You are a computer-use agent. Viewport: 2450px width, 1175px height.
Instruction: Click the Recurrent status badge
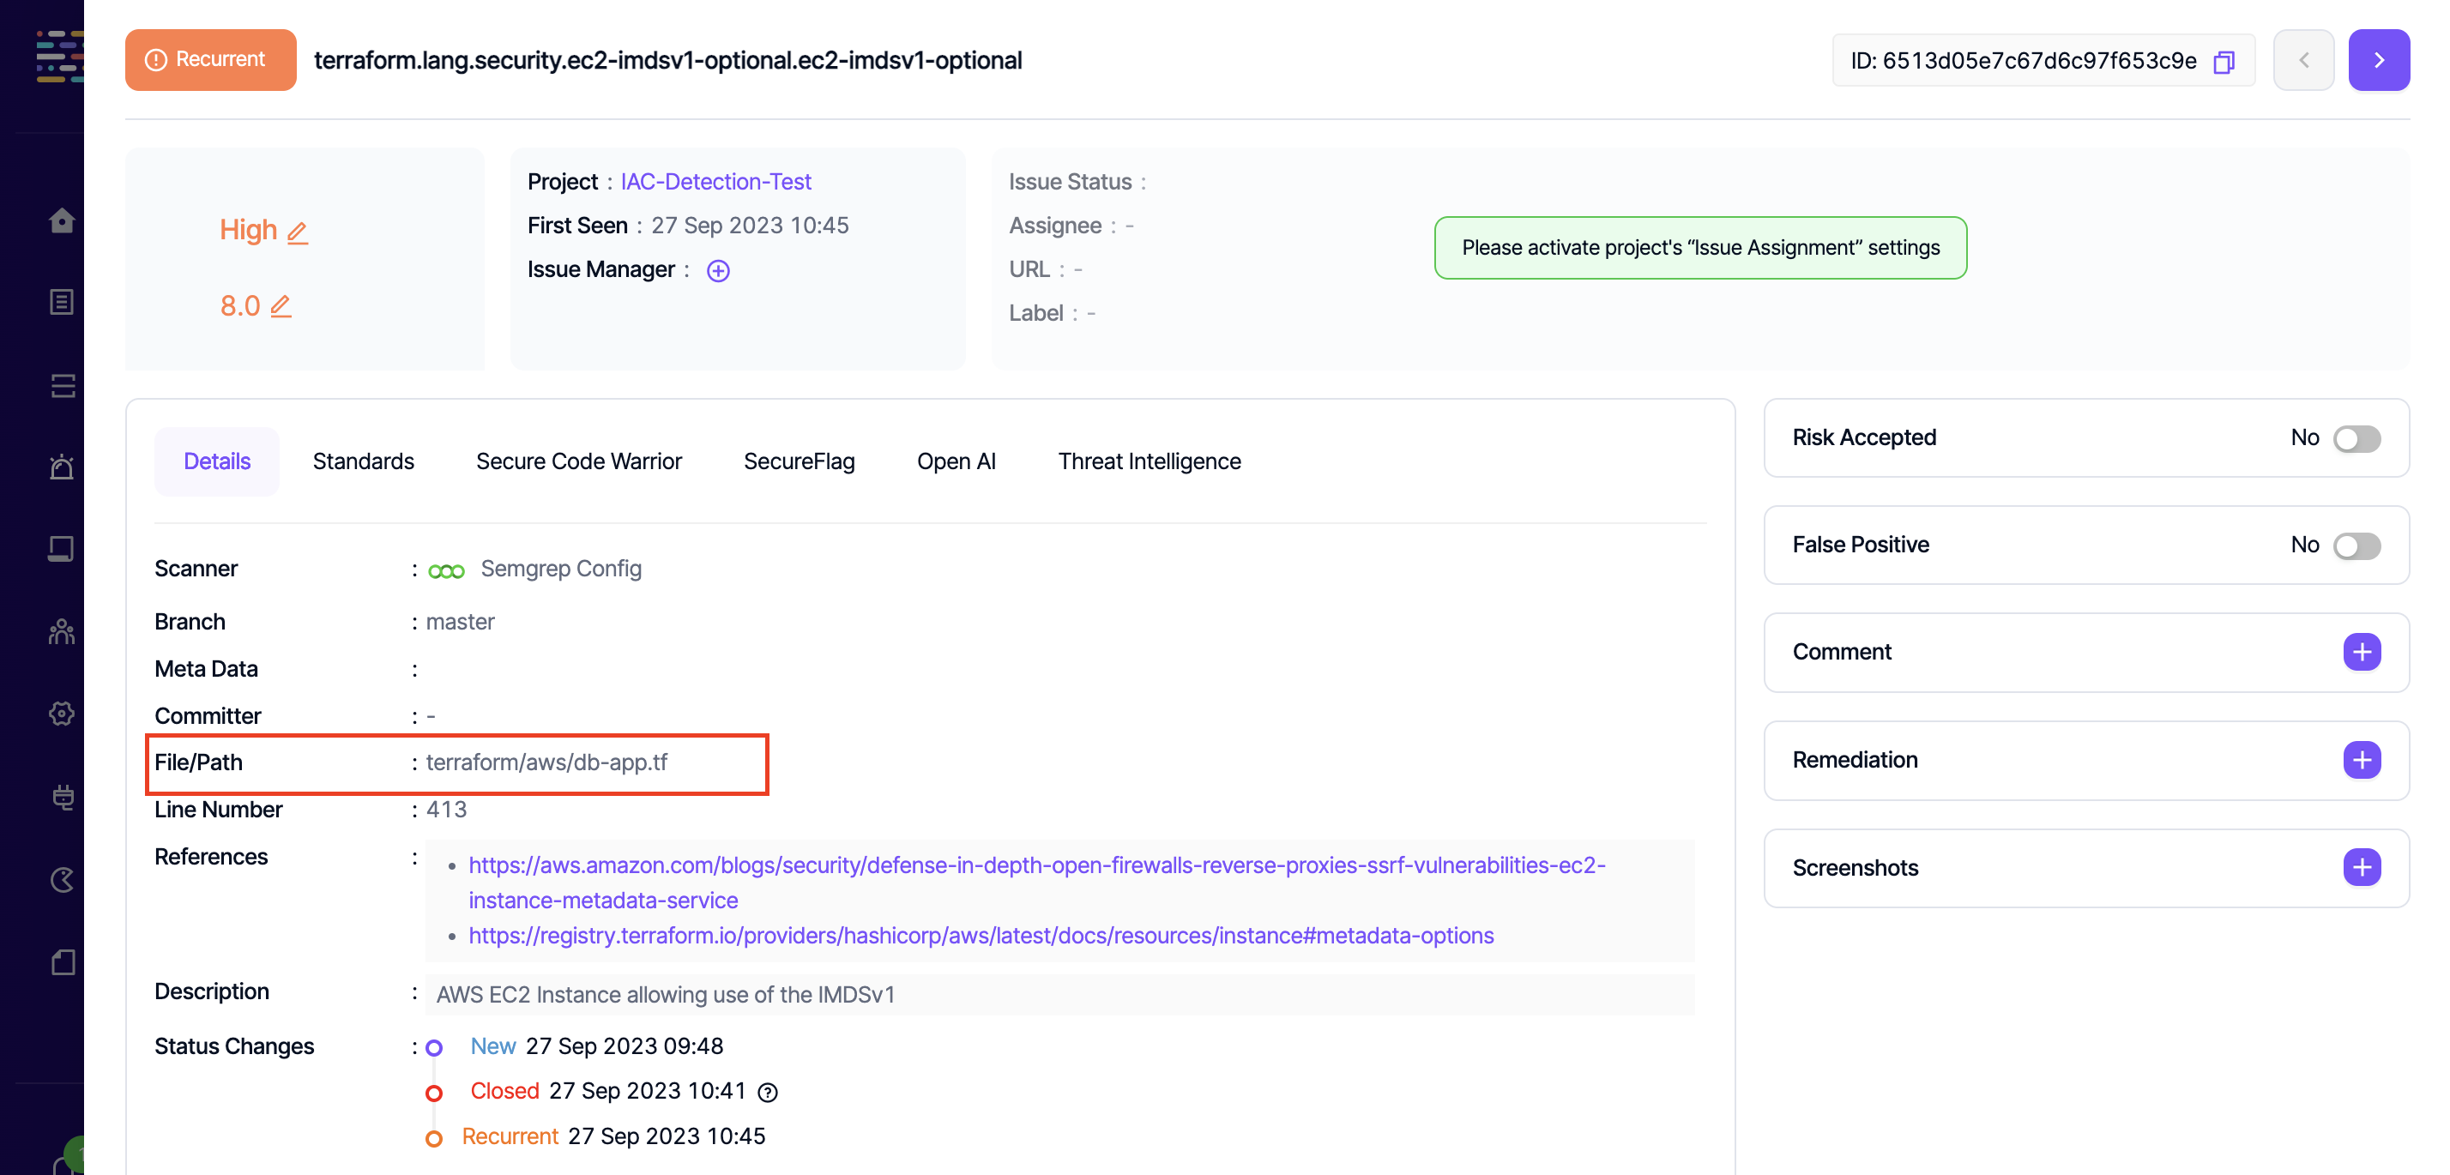210,60
